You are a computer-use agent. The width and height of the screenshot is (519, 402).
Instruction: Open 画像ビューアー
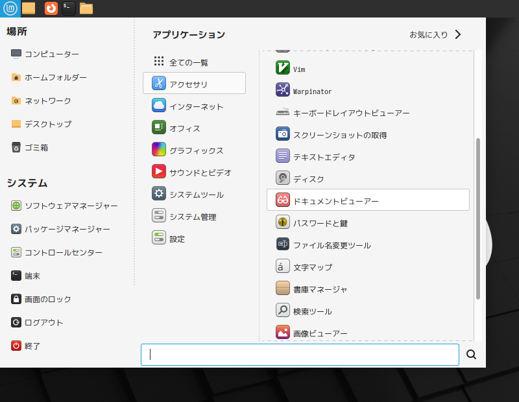coord(368,333)
